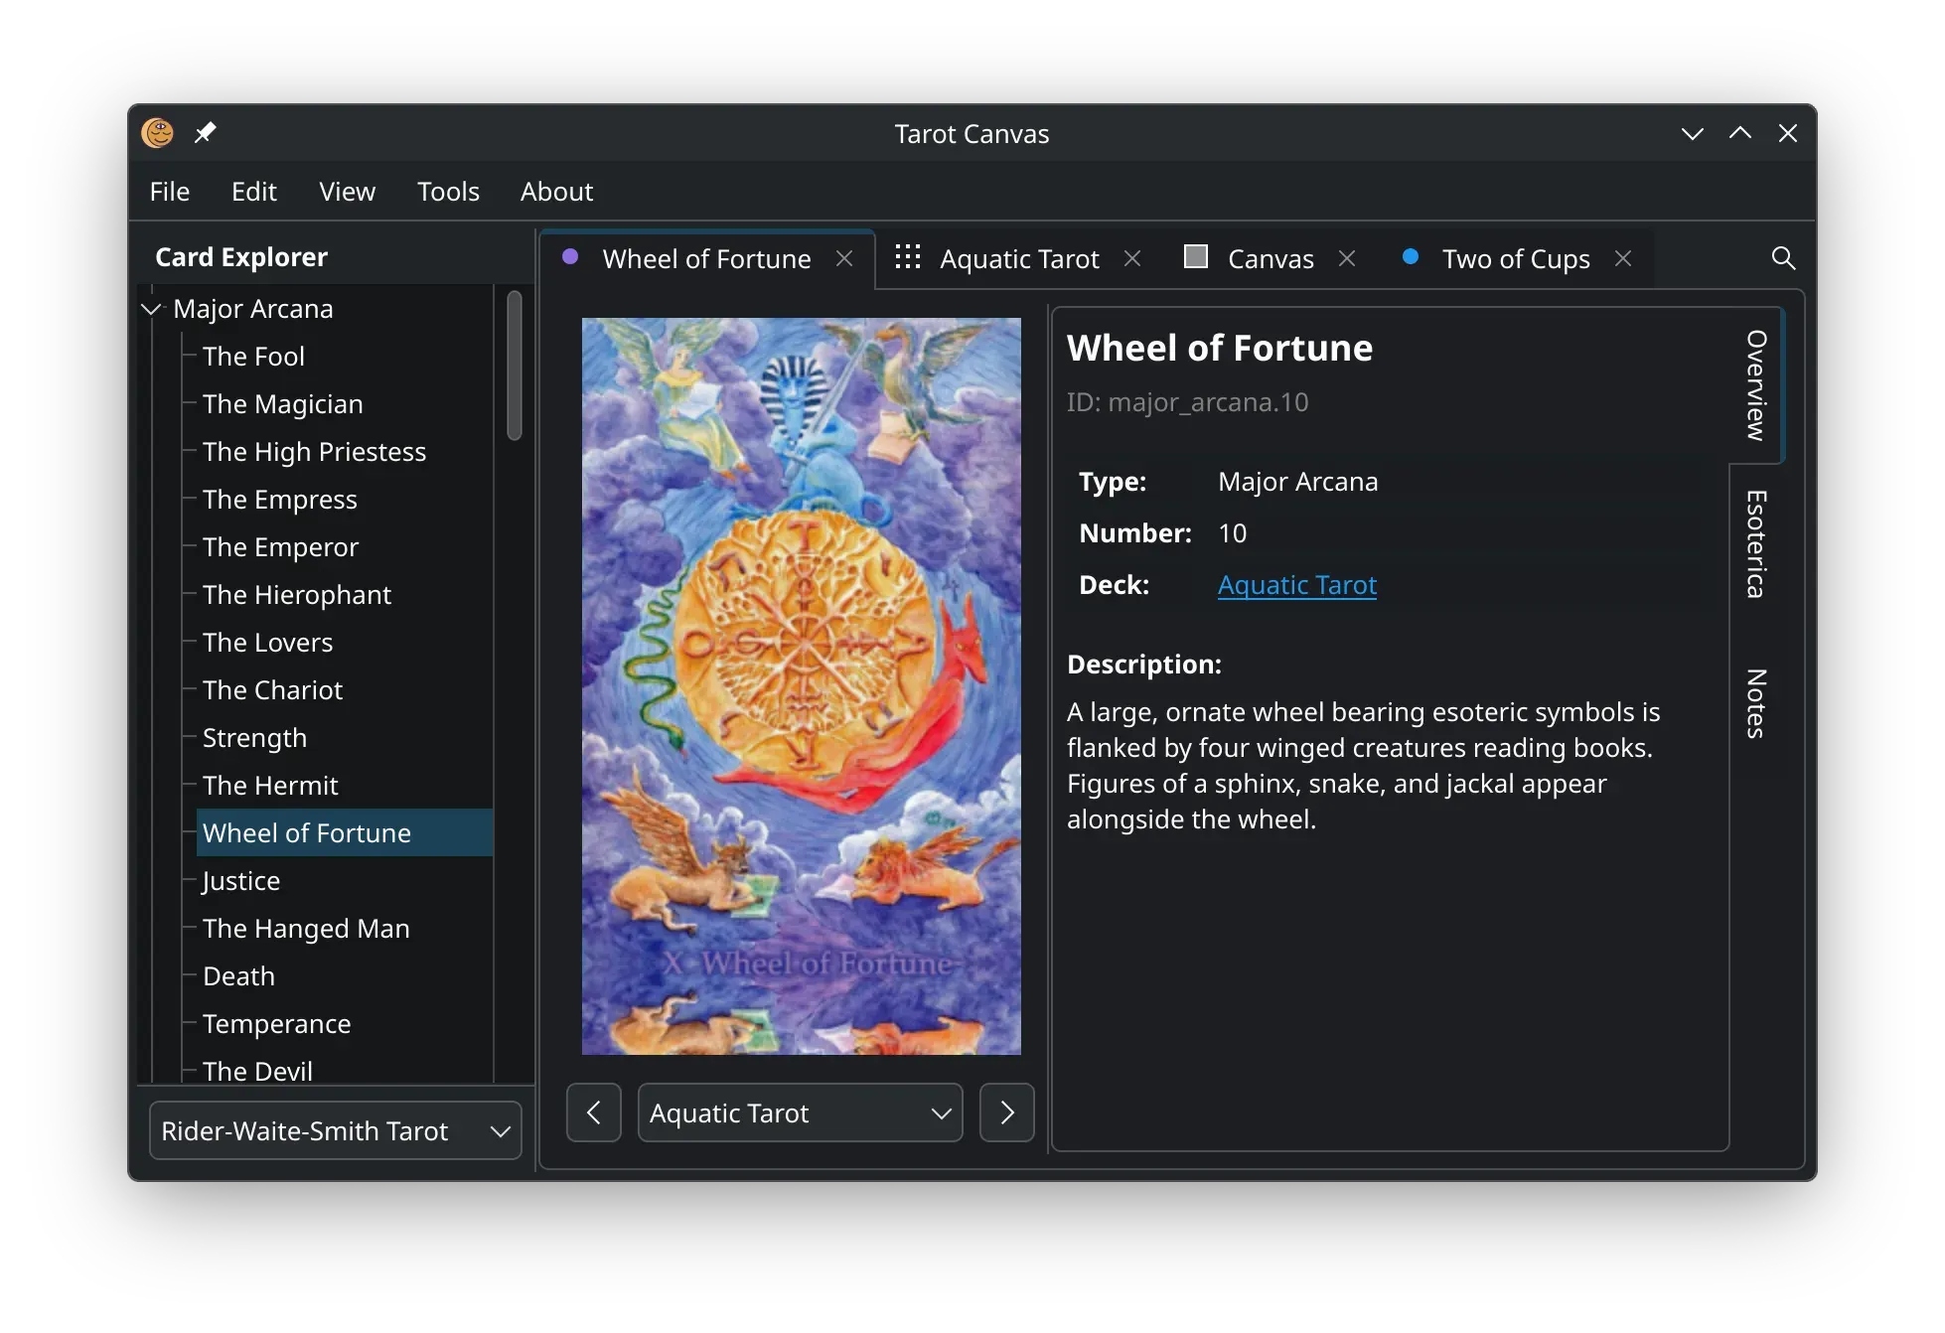Click the Card Explorer vertical scrollbar

(x=515, y=366)
